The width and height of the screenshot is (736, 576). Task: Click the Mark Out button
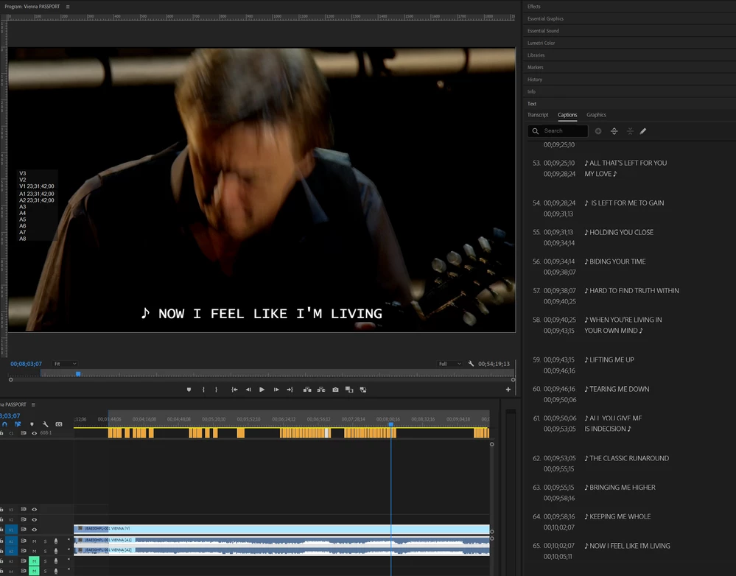[x=216, y=390]
